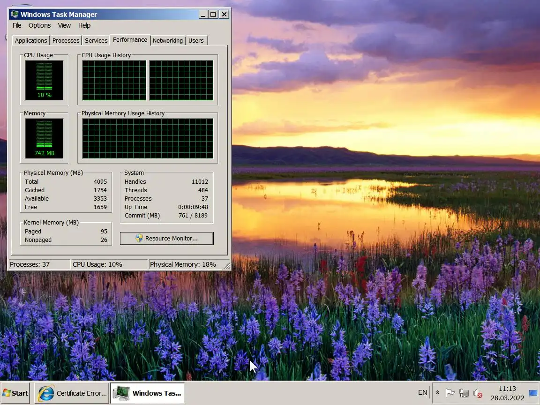
Task: Click the status bar CPU Usage: 10% entry
Action: (x=109, y=264)
